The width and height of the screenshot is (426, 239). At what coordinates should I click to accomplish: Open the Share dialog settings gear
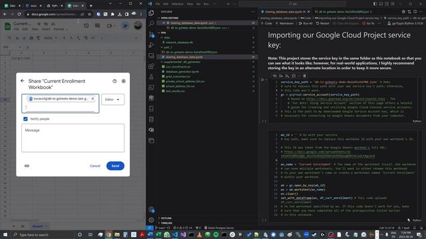pyautogui.click(x=124, y=81)
